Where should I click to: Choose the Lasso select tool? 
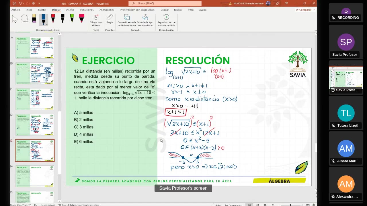coord(25,19)
